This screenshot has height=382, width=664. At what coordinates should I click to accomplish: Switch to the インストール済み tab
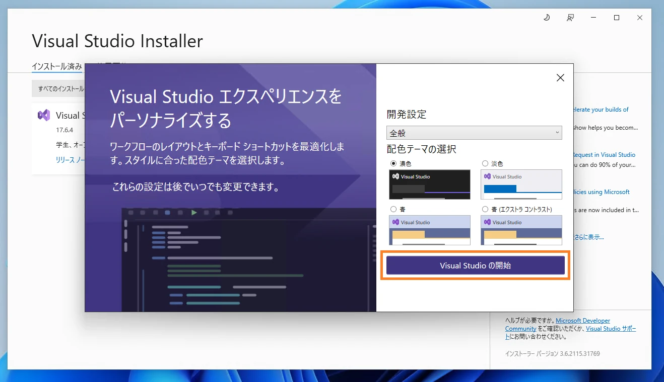tap(57, 66)
